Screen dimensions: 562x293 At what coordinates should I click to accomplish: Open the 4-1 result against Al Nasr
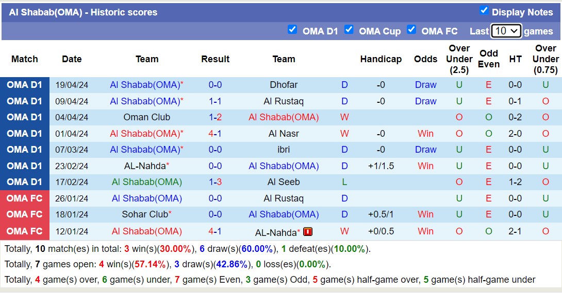click(x=215, y=134)
